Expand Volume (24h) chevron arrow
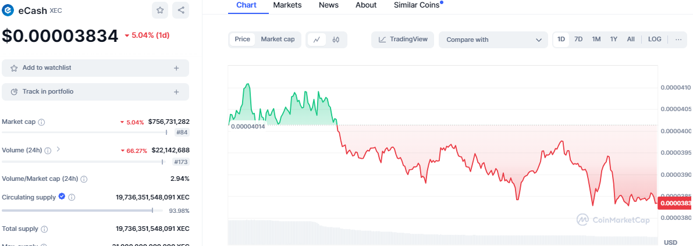Screen dimensions: 693x246 pyautogui.click(x=58, y=149)
